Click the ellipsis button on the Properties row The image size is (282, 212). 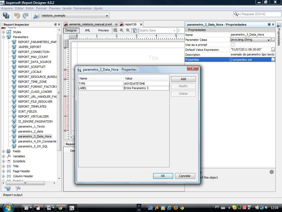pyautogui.click(x=273, y=60)
